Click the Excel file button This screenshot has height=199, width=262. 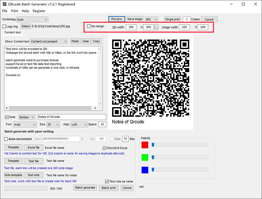pyautogui.click(x=33, y=148)
